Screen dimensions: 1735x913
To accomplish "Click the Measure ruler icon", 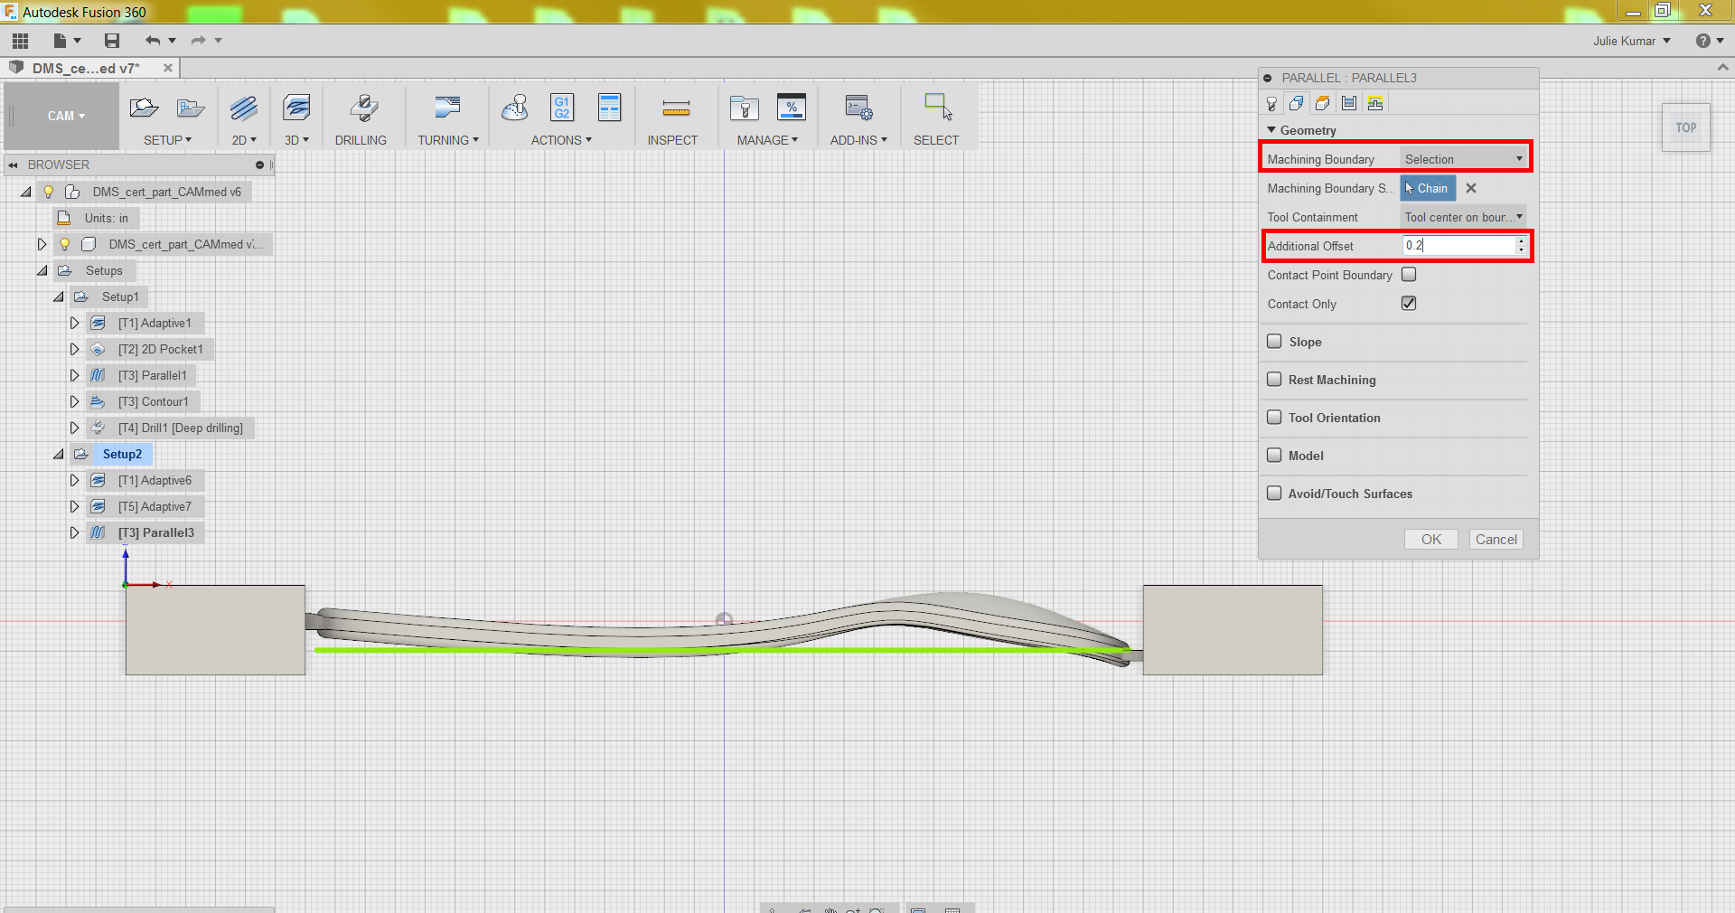I will point(676,109).
